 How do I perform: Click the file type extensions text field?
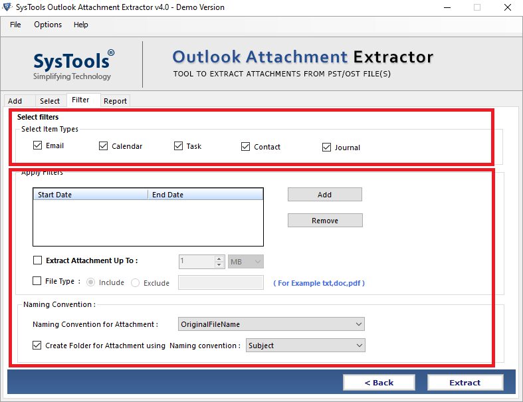click(221, 282)
